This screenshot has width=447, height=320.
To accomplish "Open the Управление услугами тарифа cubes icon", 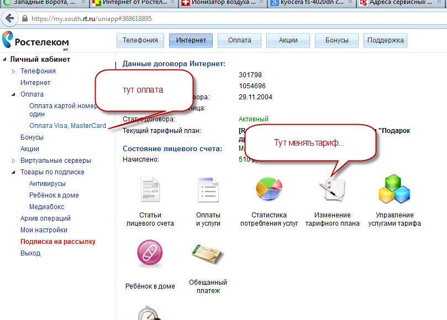I will 395,189.
